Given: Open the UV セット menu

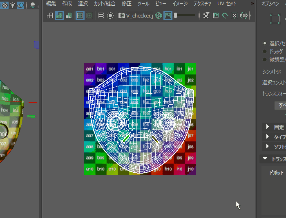Looking at the screenshot, I should click(227, 3).
